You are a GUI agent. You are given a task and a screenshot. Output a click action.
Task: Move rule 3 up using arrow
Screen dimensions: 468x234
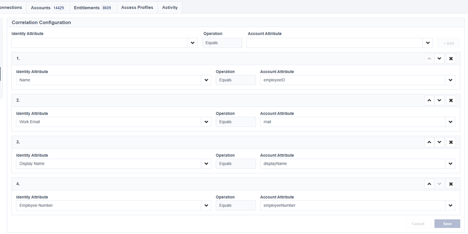point(429,142)
